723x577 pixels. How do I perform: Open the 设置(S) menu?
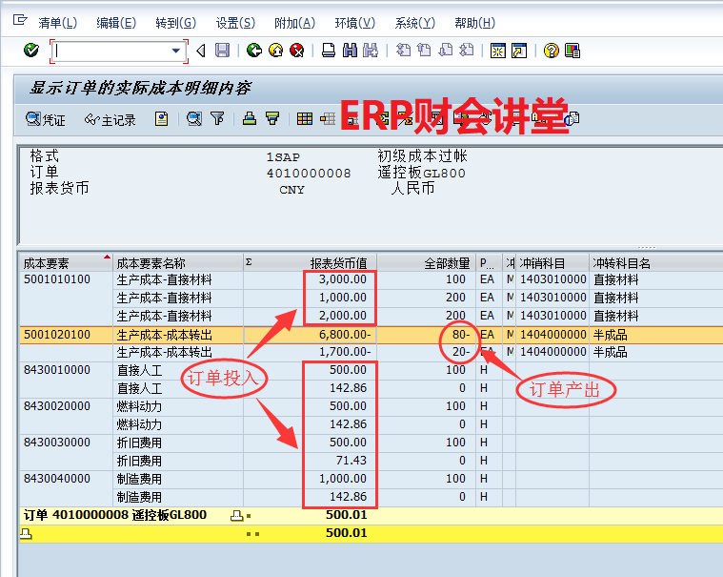234,23
